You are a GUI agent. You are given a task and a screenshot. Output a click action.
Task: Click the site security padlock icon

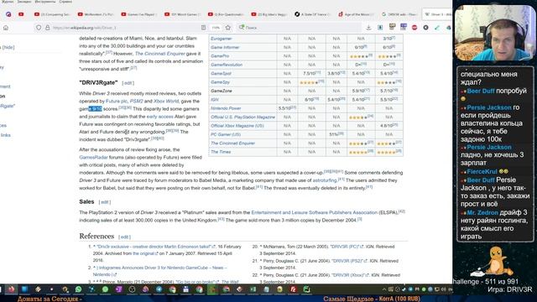47,28
